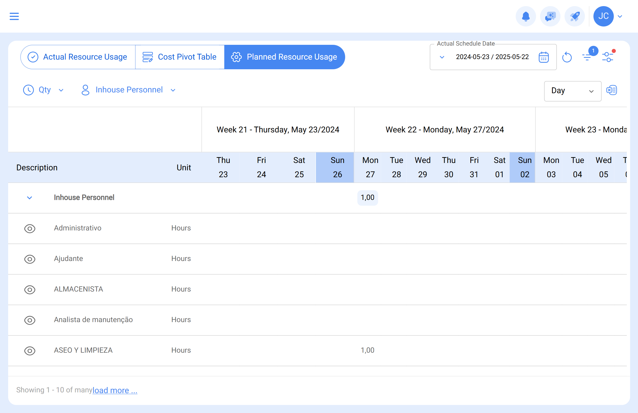638x413 pixels.
Task: Expand the Qty measure dropdown
Action: click(x=44, y=90)
